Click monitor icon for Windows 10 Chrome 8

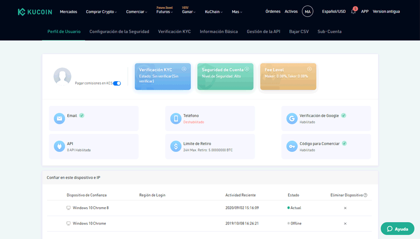click(x=69, y=208)
